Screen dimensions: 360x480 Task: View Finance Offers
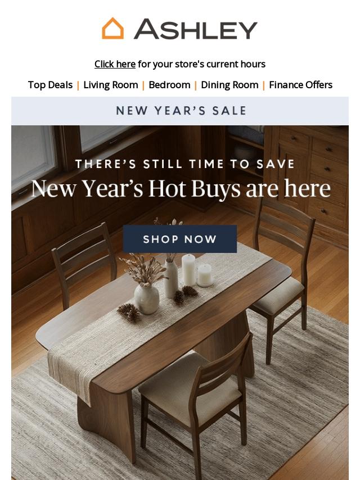tap(300, 85)
